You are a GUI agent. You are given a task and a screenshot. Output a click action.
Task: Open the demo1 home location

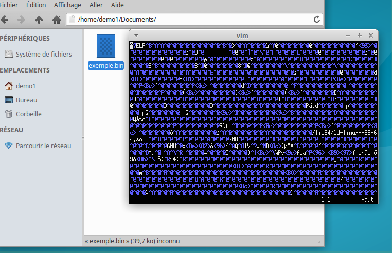[25, 86]
